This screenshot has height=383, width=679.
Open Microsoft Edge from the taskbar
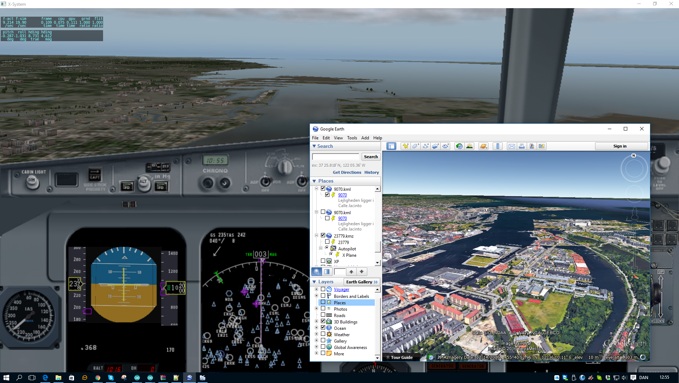point(45,378)
